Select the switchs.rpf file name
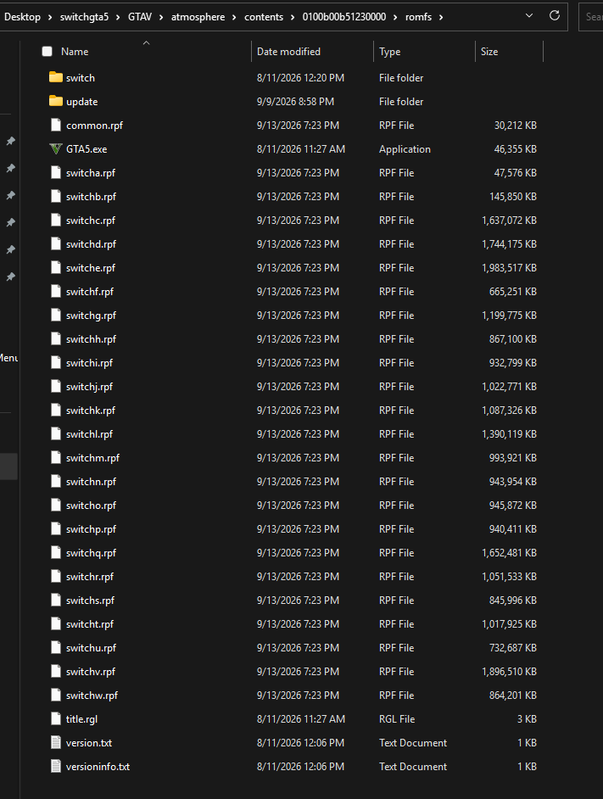The width and height of the screenshot is (603, 799). coord(90,601)
